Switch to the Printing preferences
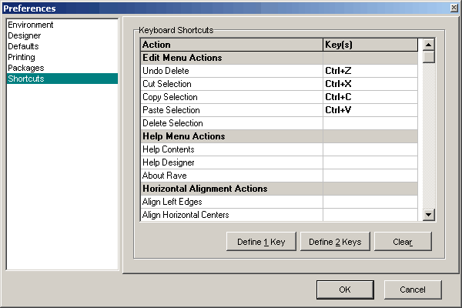The image size is (462, 308). click(x=22, y=57)
